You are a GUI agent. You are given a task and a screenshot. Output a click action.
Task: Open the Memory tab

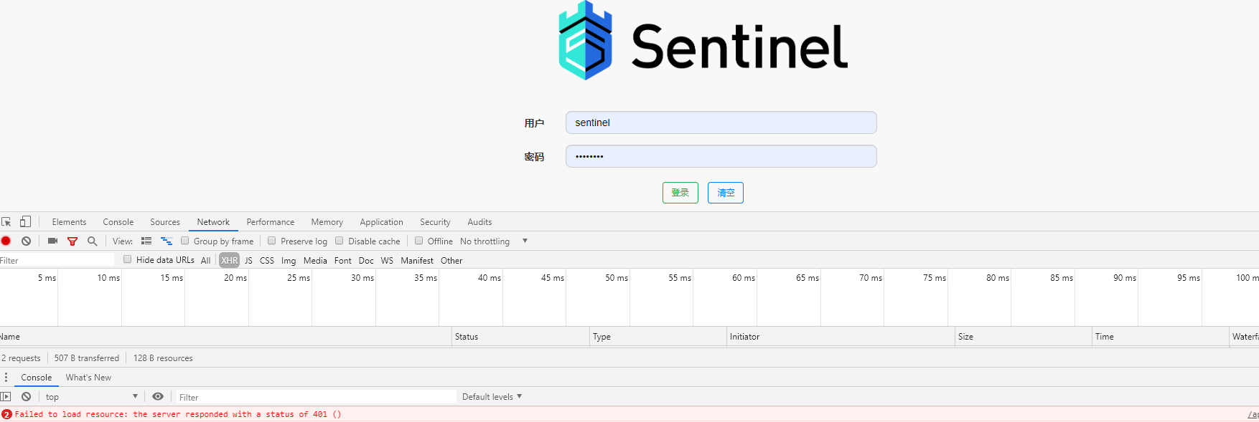(327, 222)
